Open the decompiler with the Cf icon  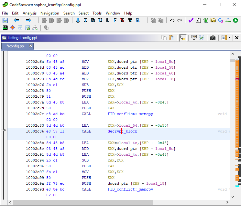[x=221, y=20]
